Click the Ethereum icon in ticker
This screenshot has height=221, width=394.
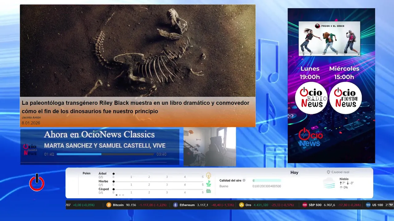pos(175,205)
